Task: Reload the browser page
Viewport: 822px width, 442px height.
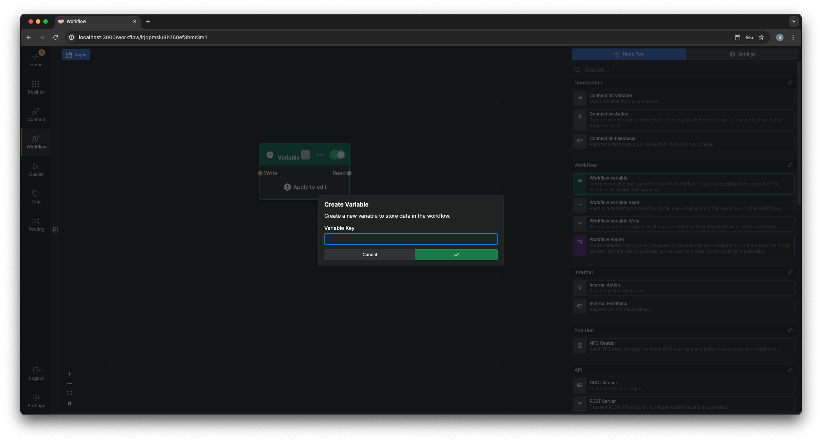Action: point(56,37)
